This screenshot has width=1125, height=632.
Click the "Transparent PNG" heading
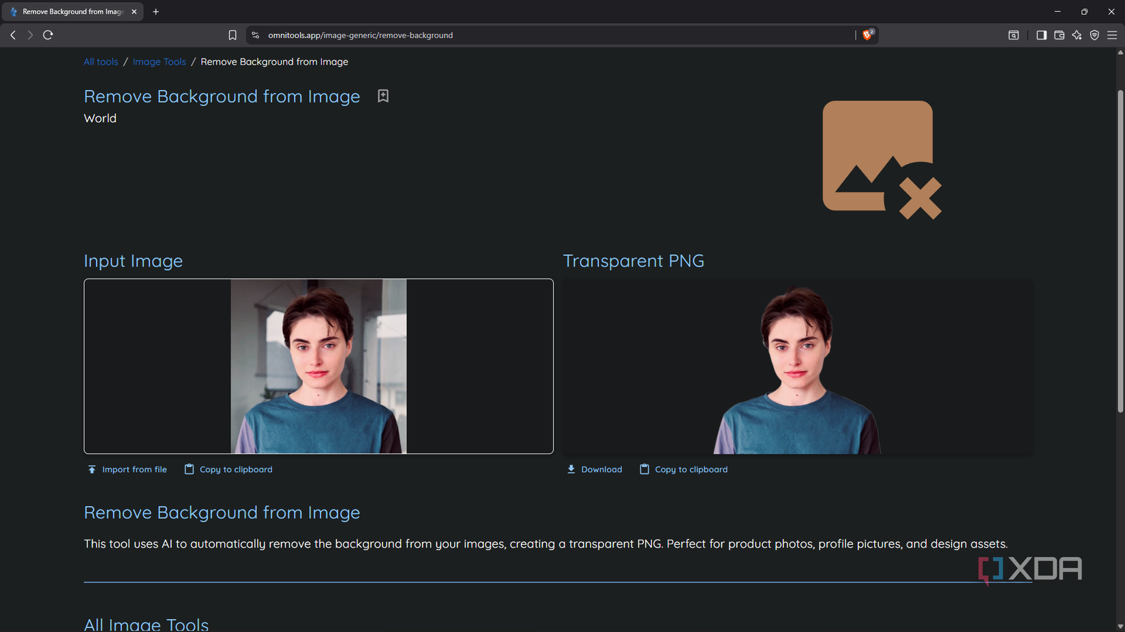point(633,261)
